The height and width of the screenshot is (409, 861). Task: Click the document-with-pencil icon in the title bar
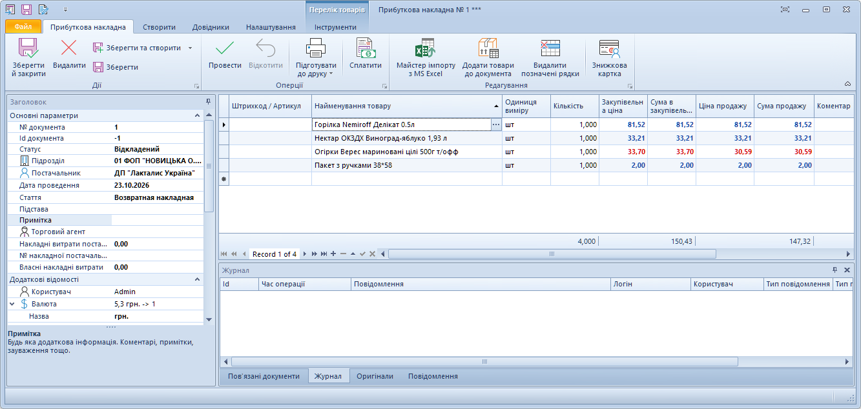click(x=43, y=10)
